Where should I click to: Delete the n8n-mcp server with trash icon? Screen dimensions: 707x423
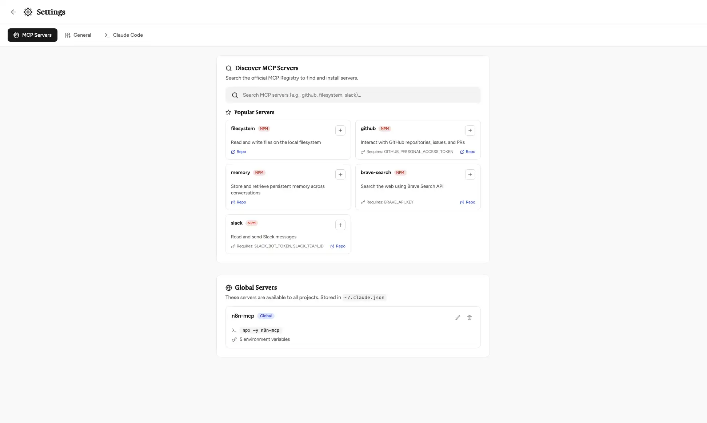click(469, 317)
